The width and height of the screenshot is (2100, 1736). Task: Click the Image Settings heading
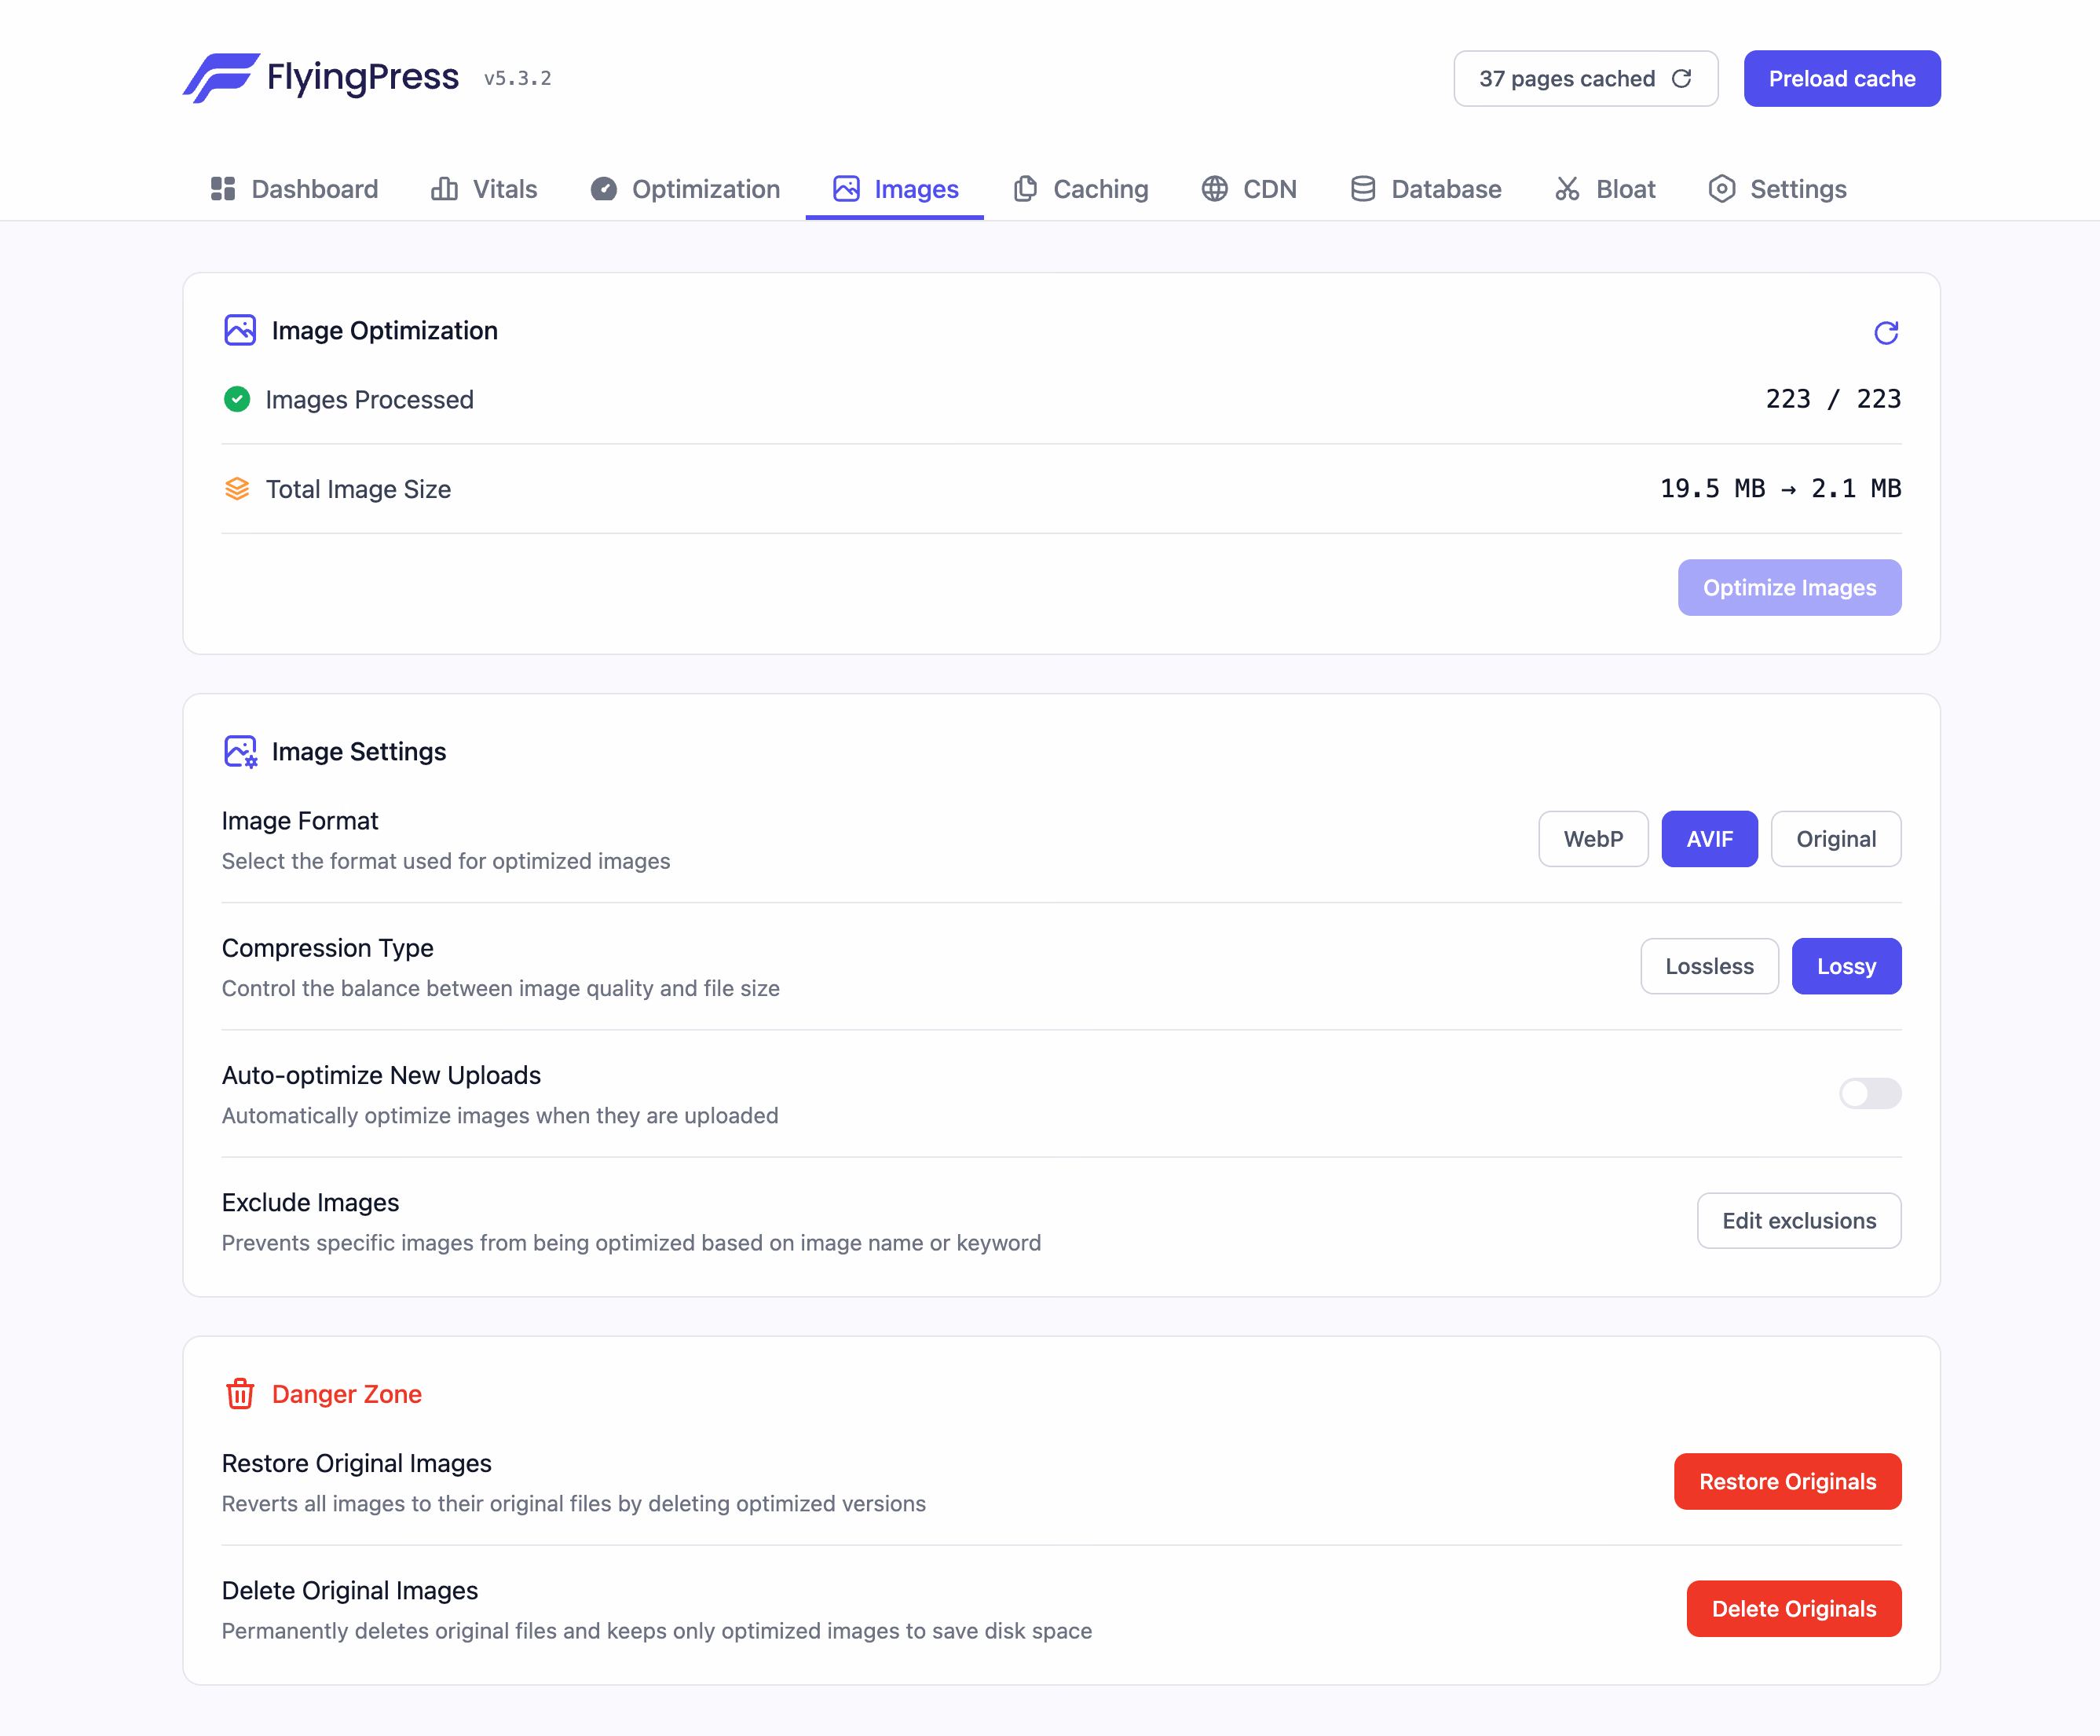pos(359,751)
